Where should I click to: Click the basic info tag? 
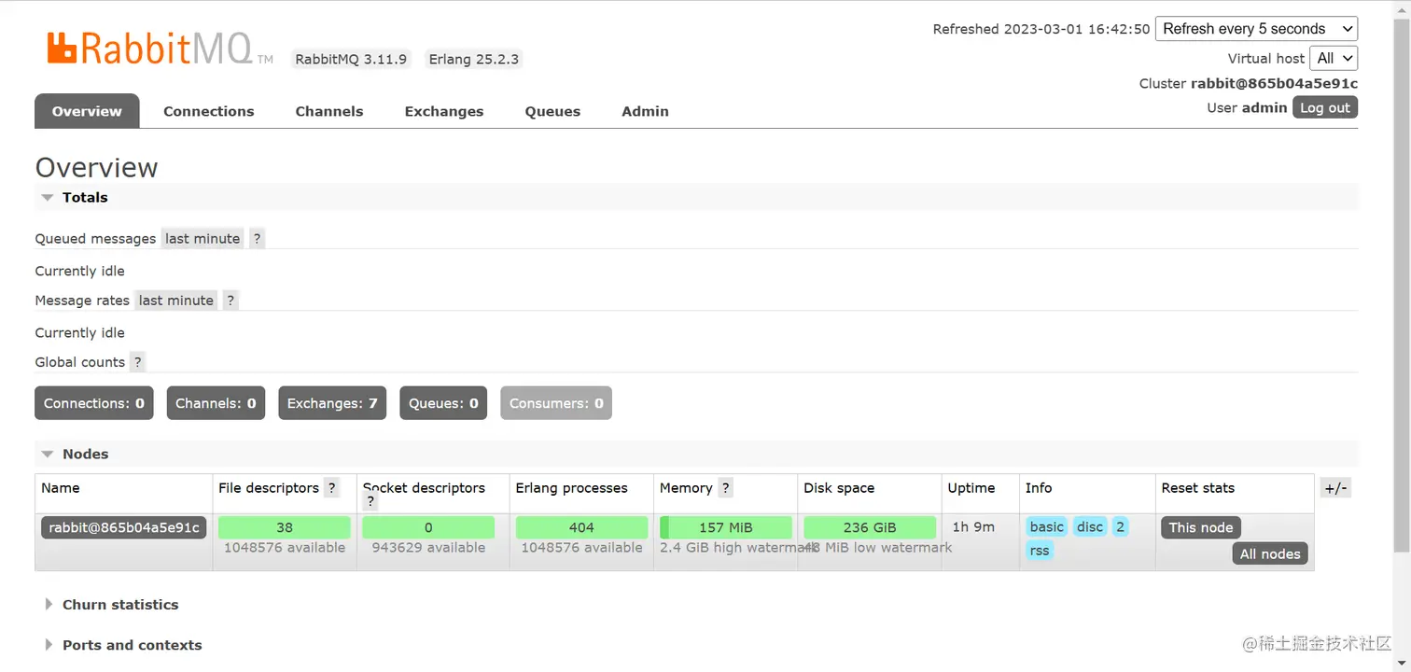[x=1047, y=527]
